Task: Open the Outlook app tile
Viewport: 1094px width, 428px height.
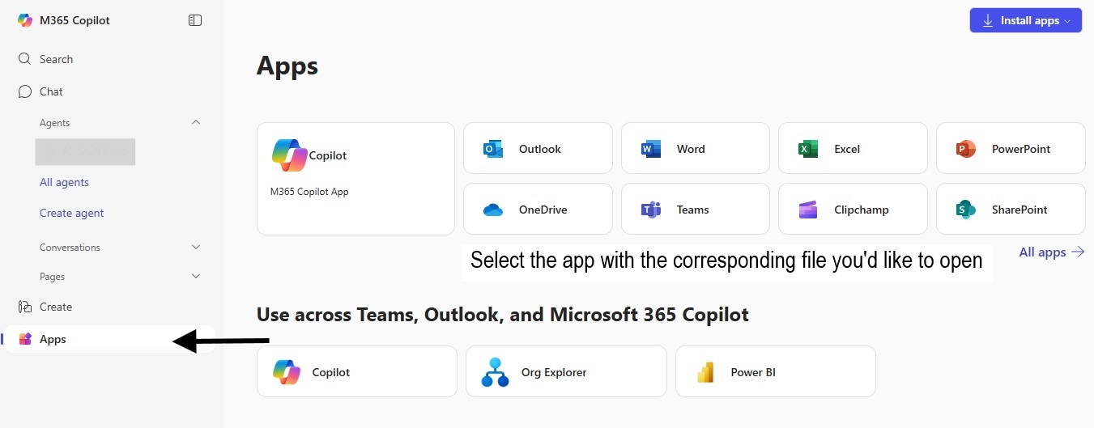Action: click(538, 149)
